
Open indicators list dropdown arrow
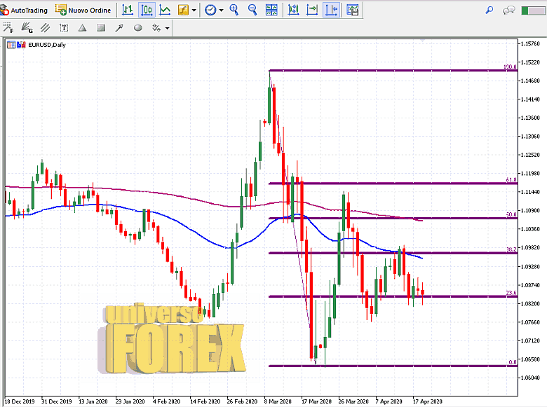(x=194, y=10)
